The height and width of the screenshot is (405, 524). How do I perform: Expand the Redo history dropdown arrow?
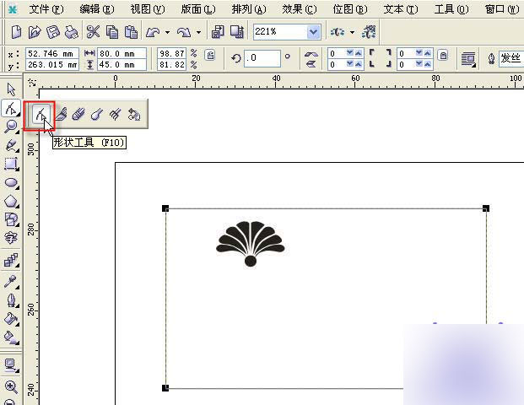pos(198,32)
